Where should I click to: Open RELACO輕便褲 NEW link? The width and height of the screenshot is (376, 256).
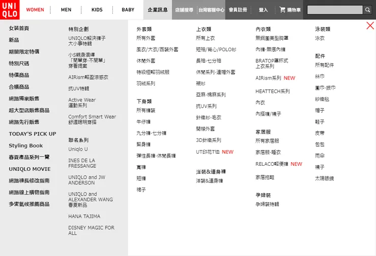pyautogui.click(x=279, y=164)
